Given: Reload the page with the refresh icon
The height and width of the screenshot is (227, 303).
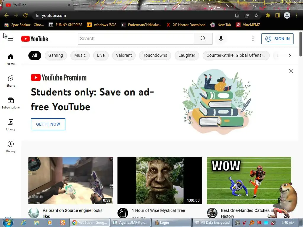Looking at the screenshot, I should (x=25, y=15).
